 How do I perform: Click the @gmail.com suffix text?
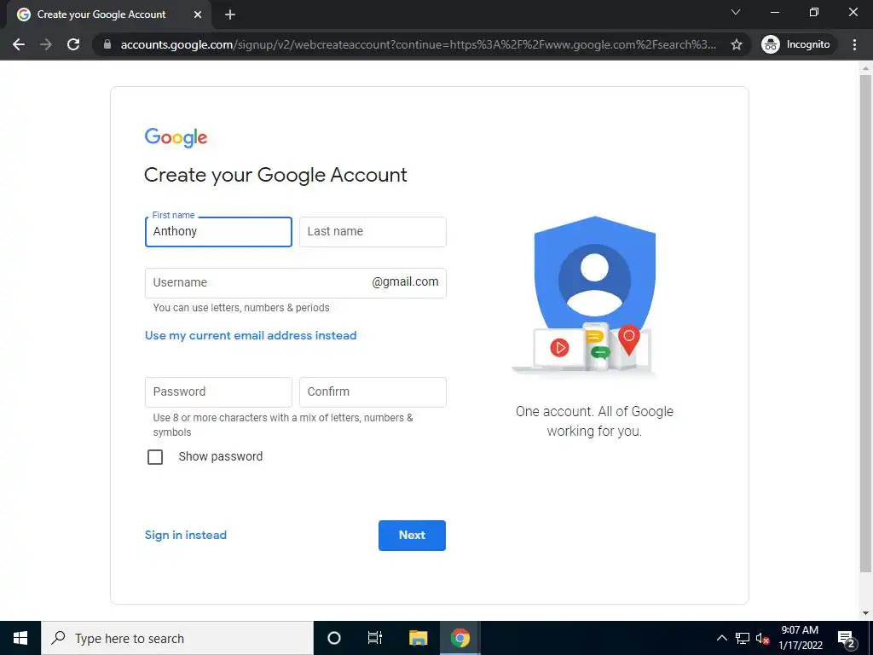(x=405, y=281)
